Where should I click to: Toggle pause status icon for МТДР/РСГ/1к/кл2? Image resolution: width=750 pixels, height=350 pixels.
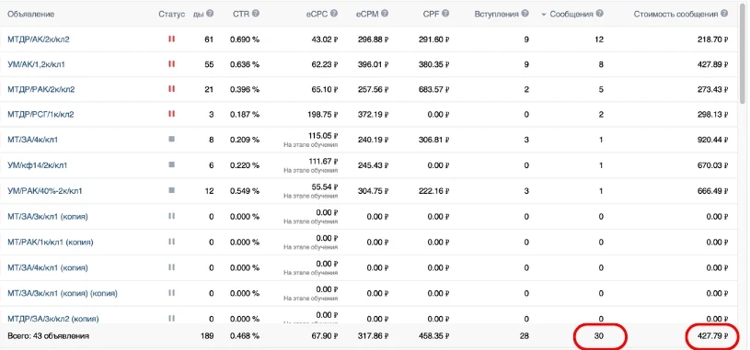coord(171,114)
